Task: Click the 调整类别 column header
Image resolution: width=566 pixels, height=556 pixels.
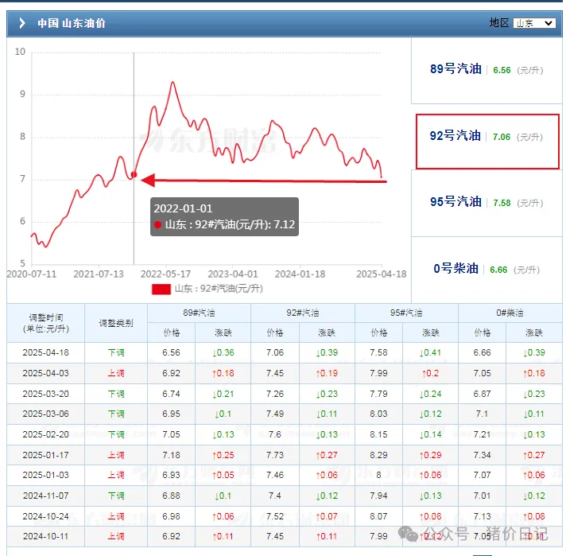Action: (x=116, y=323)
